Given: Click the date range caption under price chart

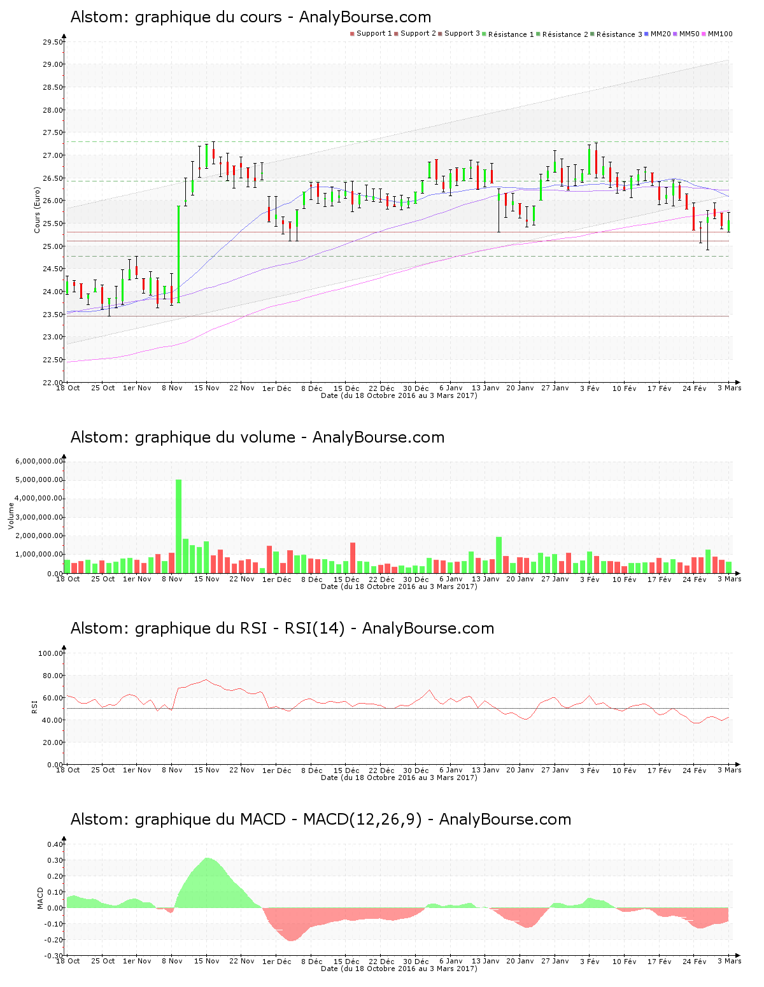Looking at the screenshot, I should 399,395.
